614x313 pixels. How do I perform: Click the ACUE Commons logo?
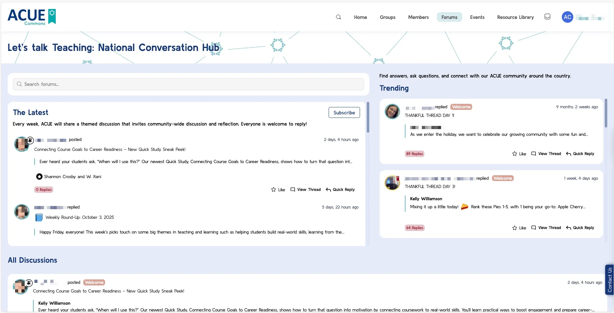click(x=32, y=17)
